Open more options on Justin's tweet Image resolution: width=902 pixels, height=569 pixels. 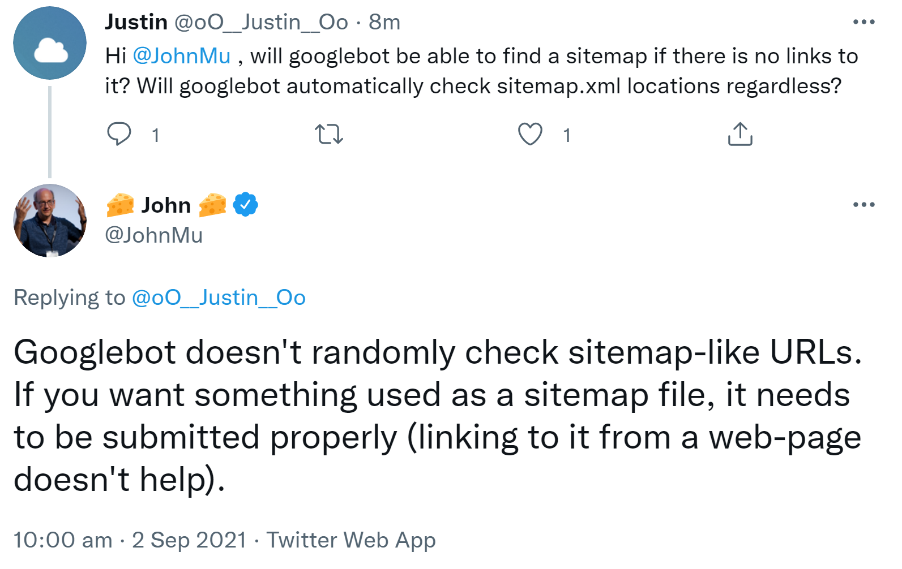[863, 22]
